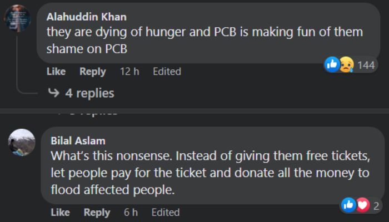389x222 pixels.
Task: Click the curved arrow beside 4 replies
Action: (x=54, y=93)
